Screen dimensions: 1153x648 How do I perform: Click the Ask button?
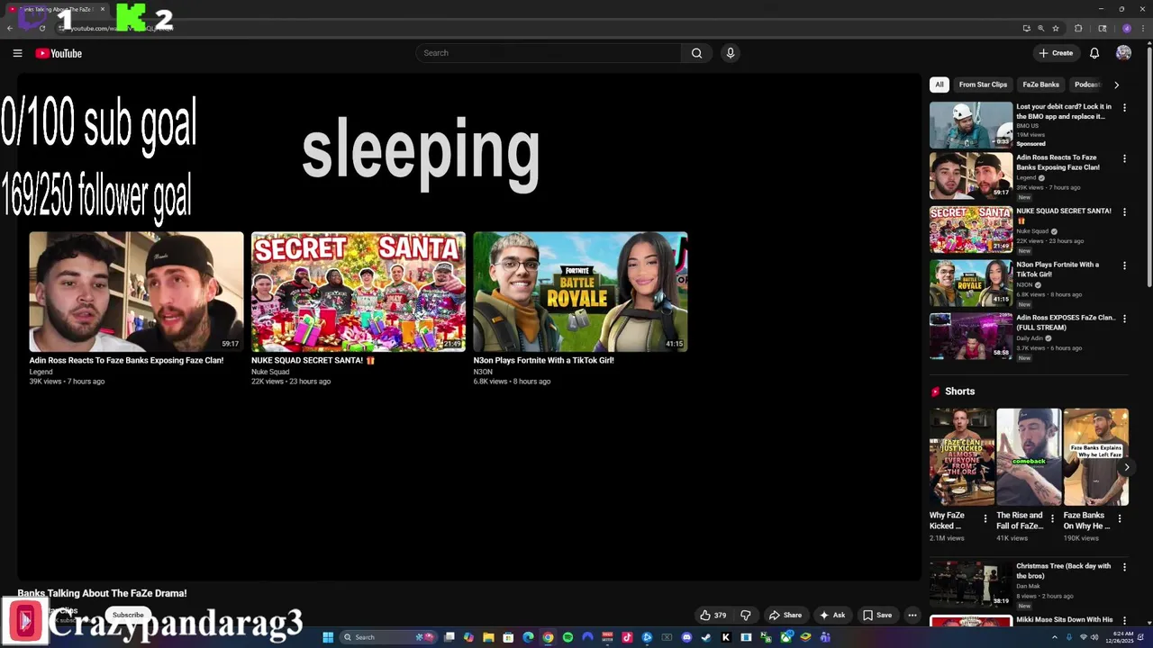tap(831, 616)
